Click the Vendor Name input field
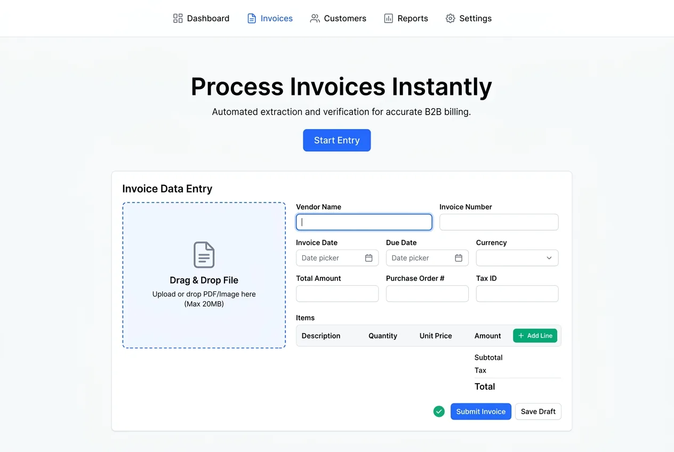This screenshot has width=674, height=452. [364, 222]
